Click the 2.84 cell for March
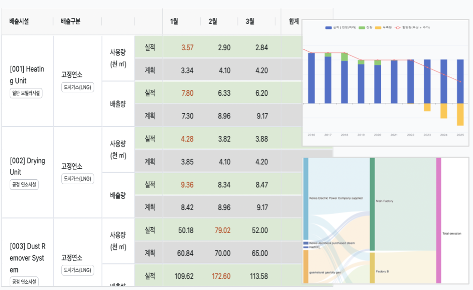Image resolution: width=473 pixels, height=290 pixels. coord(262,47)
